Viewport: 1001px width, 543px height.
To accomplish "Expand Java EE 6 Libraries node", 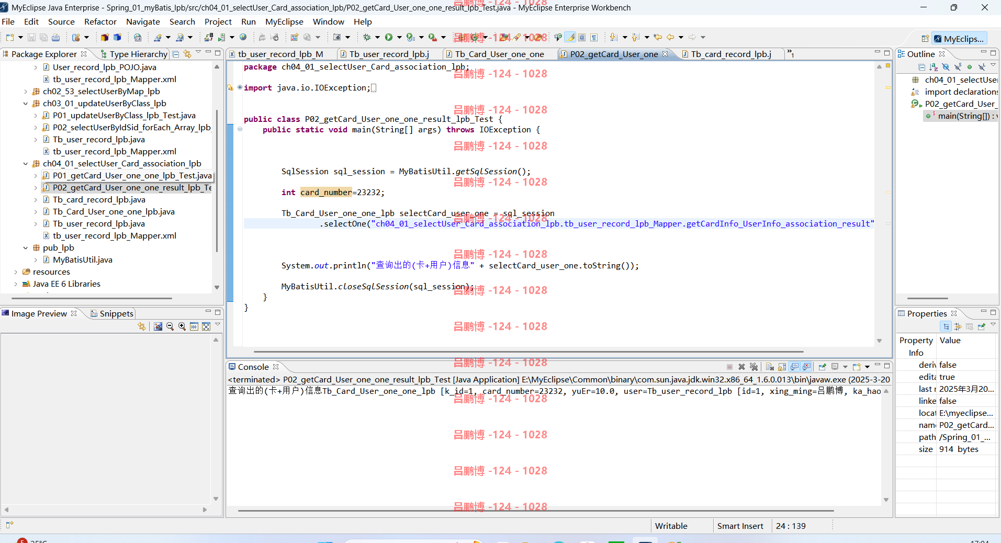I will tap(15, 284).
